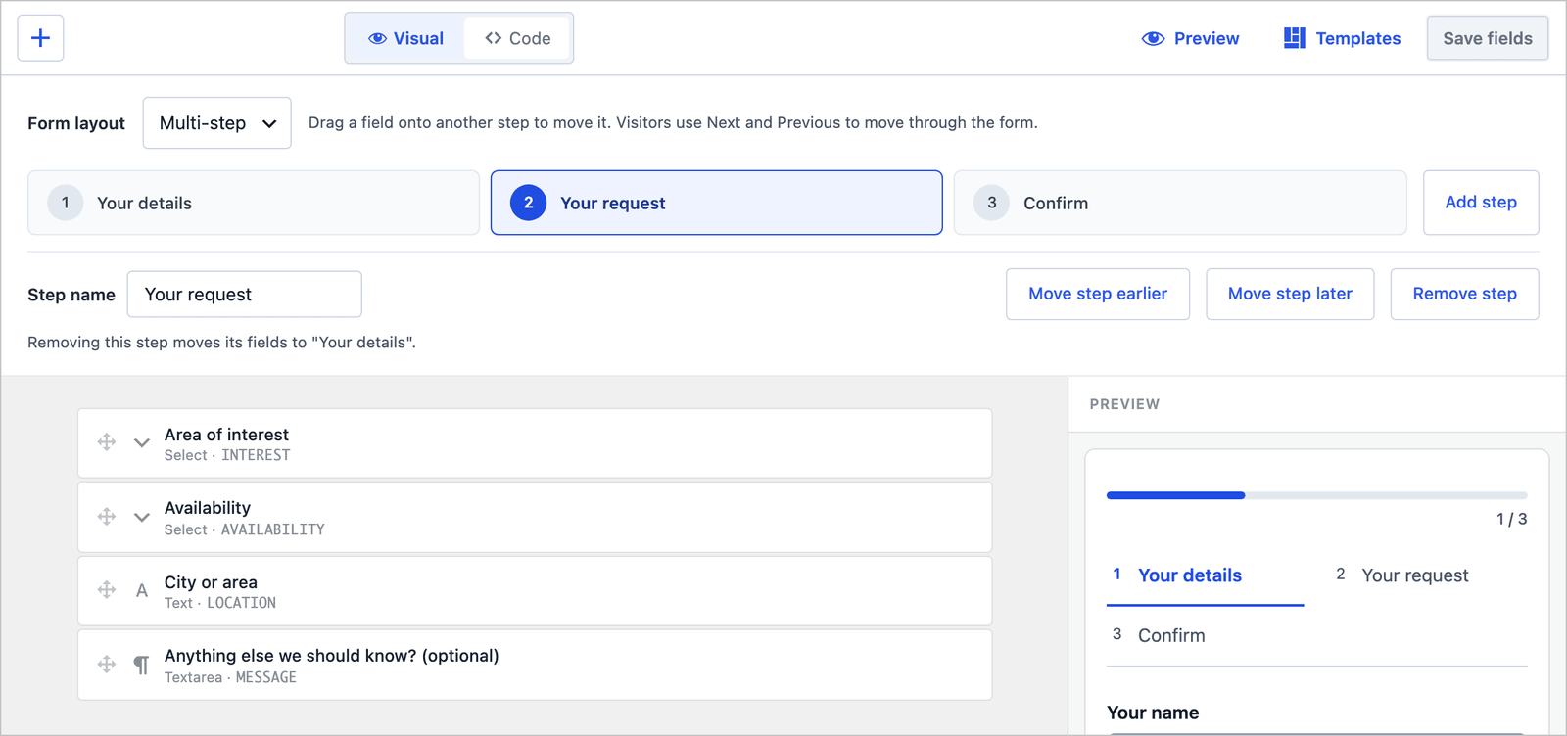Click the 1 / 3 step counter
This screenshot has height=736, width=1567.
click(1511, 519)
